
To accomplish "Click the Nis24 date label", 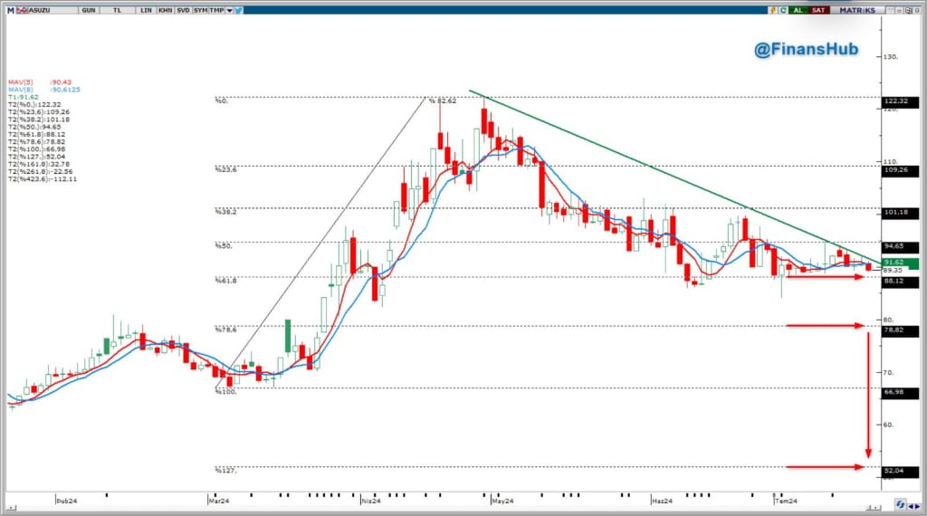I will click(x=371, y=502).
